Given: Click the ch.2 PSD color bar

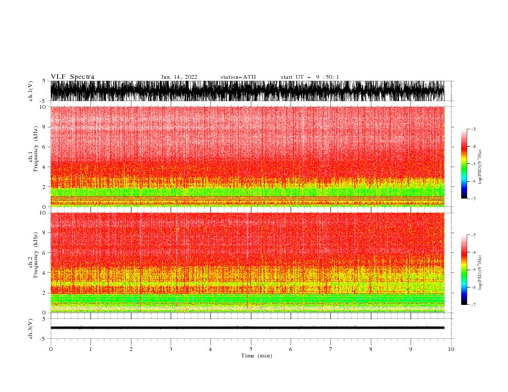Looking at the screenshot, I should 464,270.
